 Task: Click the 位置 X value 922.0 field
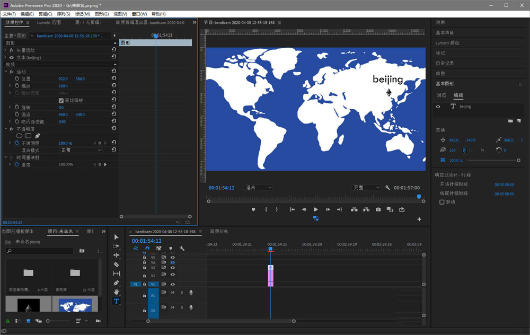tap(63, 79)
